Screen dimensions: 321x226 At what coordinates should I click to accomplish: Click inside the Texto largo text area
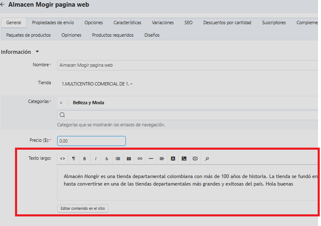pyautogui.click(x=188, y=183)
